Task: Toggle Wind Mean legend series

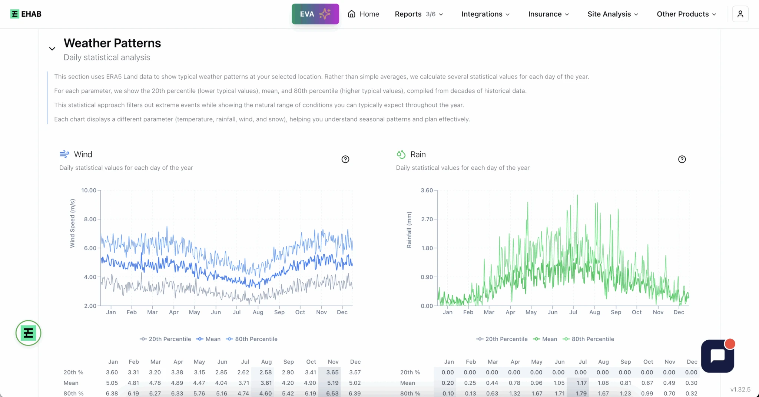Action: pos(208,339)
